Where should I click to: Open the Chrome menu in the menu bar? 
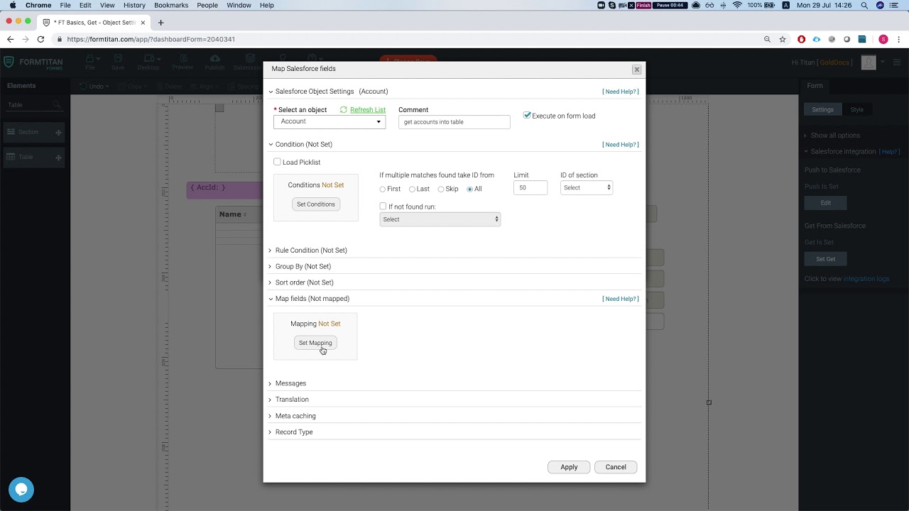(38, 5)
